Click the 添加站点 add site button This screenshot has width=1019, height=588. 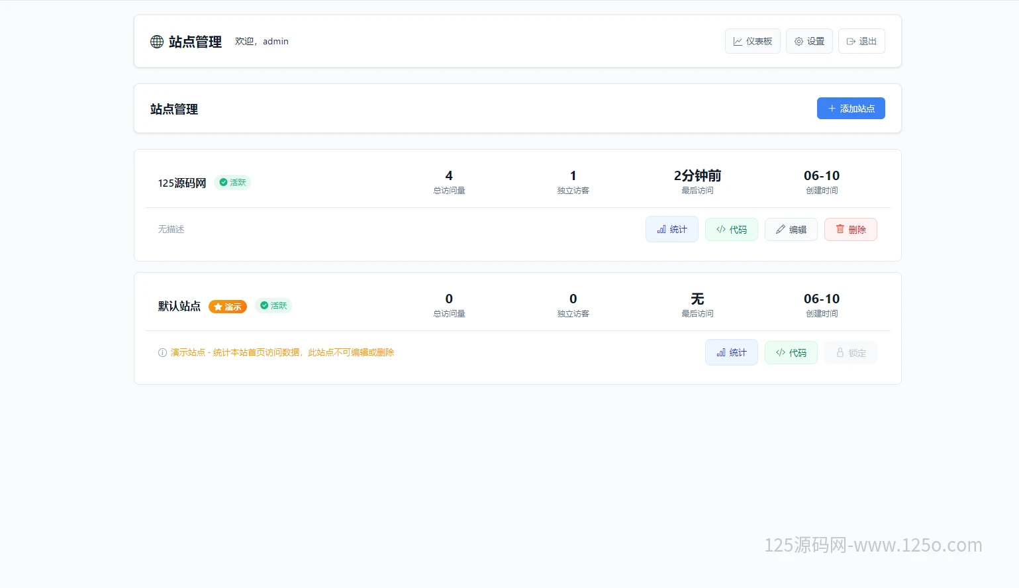851,109
